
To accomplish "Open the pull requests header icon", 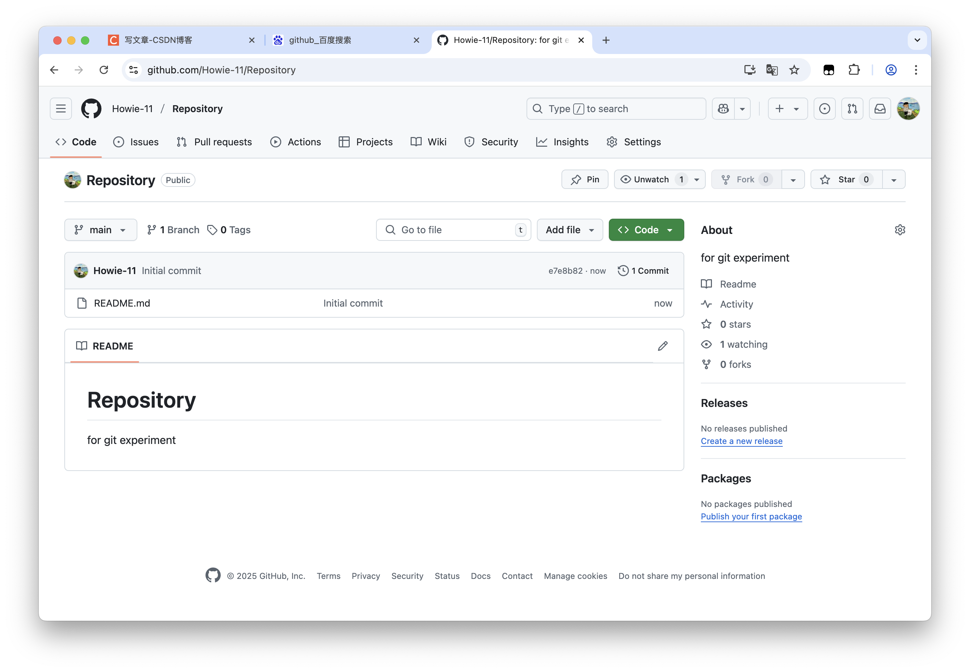I will tap(852, 109).
